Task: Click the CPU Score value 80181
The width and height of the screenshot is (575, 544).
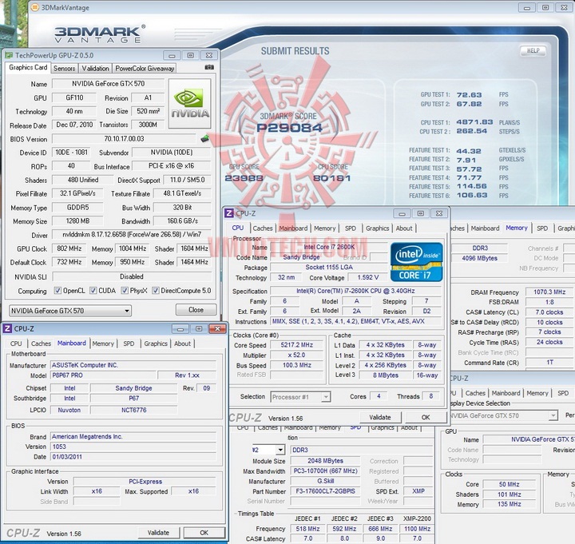Action: [332, 178]
